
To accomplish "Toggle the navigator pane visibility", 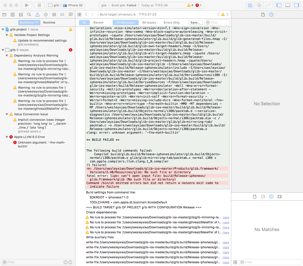I will pos(279,5).
